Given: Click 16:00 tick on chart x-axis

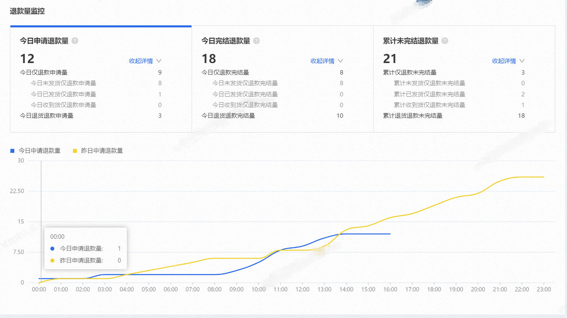Looking at the screenshot, I should 391,289.
